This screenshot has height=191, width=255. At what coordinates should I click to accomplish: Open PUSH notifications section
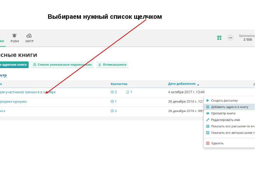[14, 38]
